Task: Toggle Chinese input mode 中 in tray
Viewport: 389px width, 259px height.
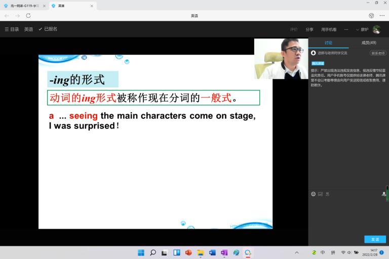Action: 323,252
